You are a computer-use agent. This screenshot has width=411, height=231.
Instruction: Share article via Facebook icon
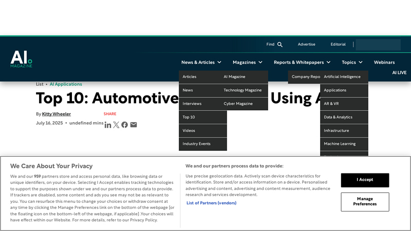(124, 125)
